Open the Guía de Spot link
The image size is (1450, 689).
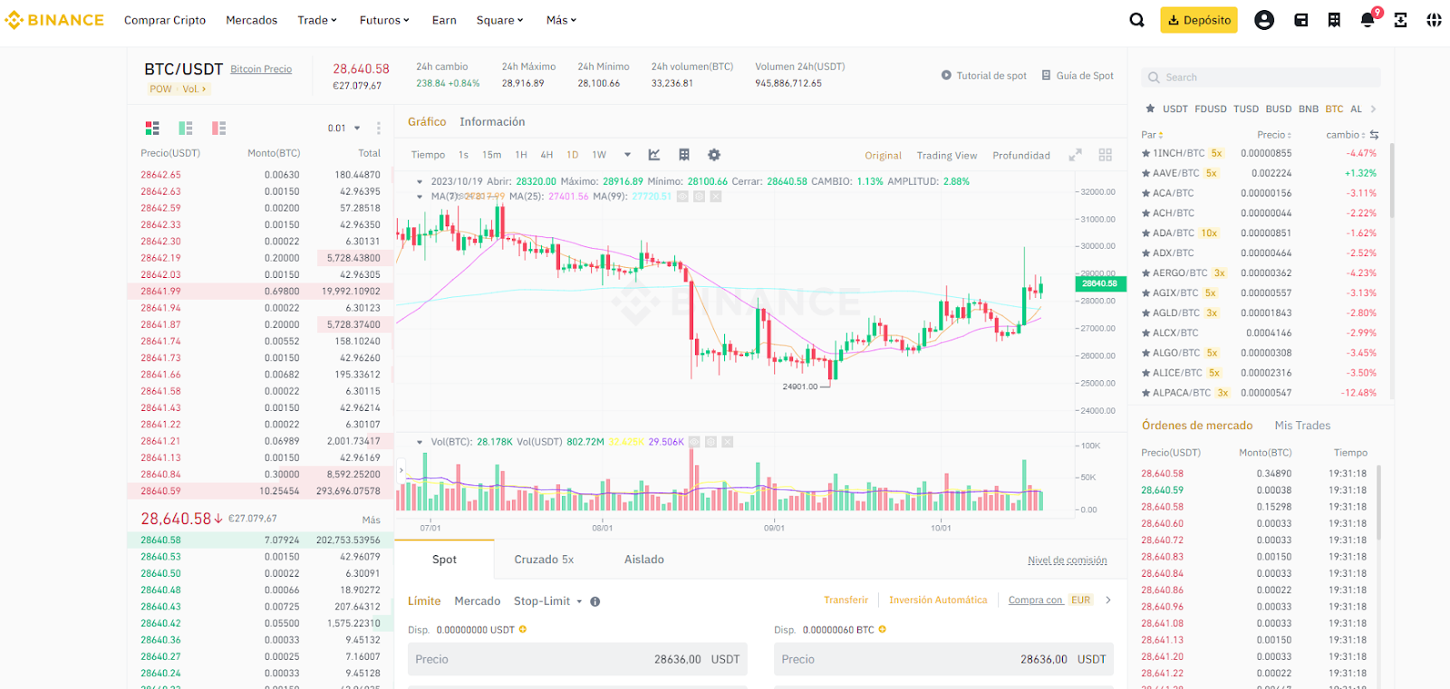click(x=1078, y=76)
